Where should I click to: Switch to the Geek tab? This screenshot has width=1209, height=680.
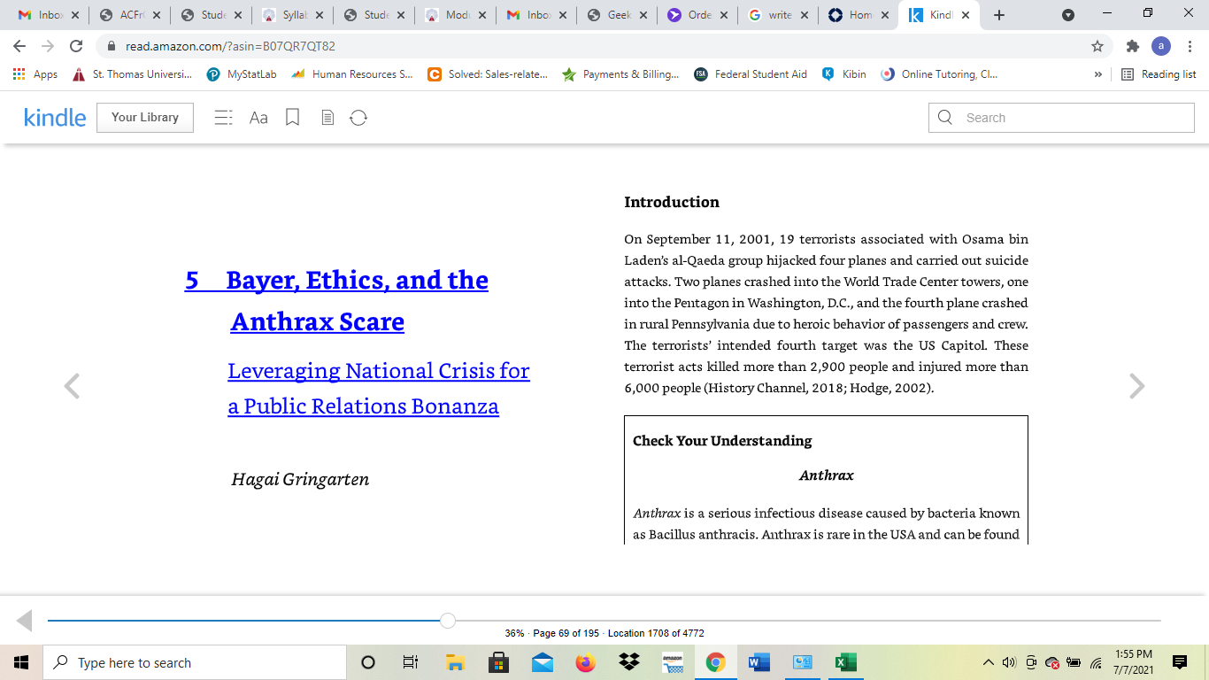(x=618, y=15)
